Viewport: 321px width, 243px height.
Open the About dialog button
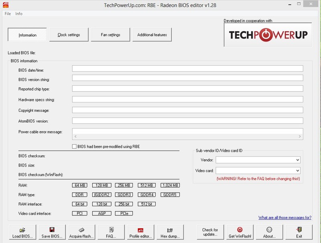pyautogui.click(x=269, y=232)
